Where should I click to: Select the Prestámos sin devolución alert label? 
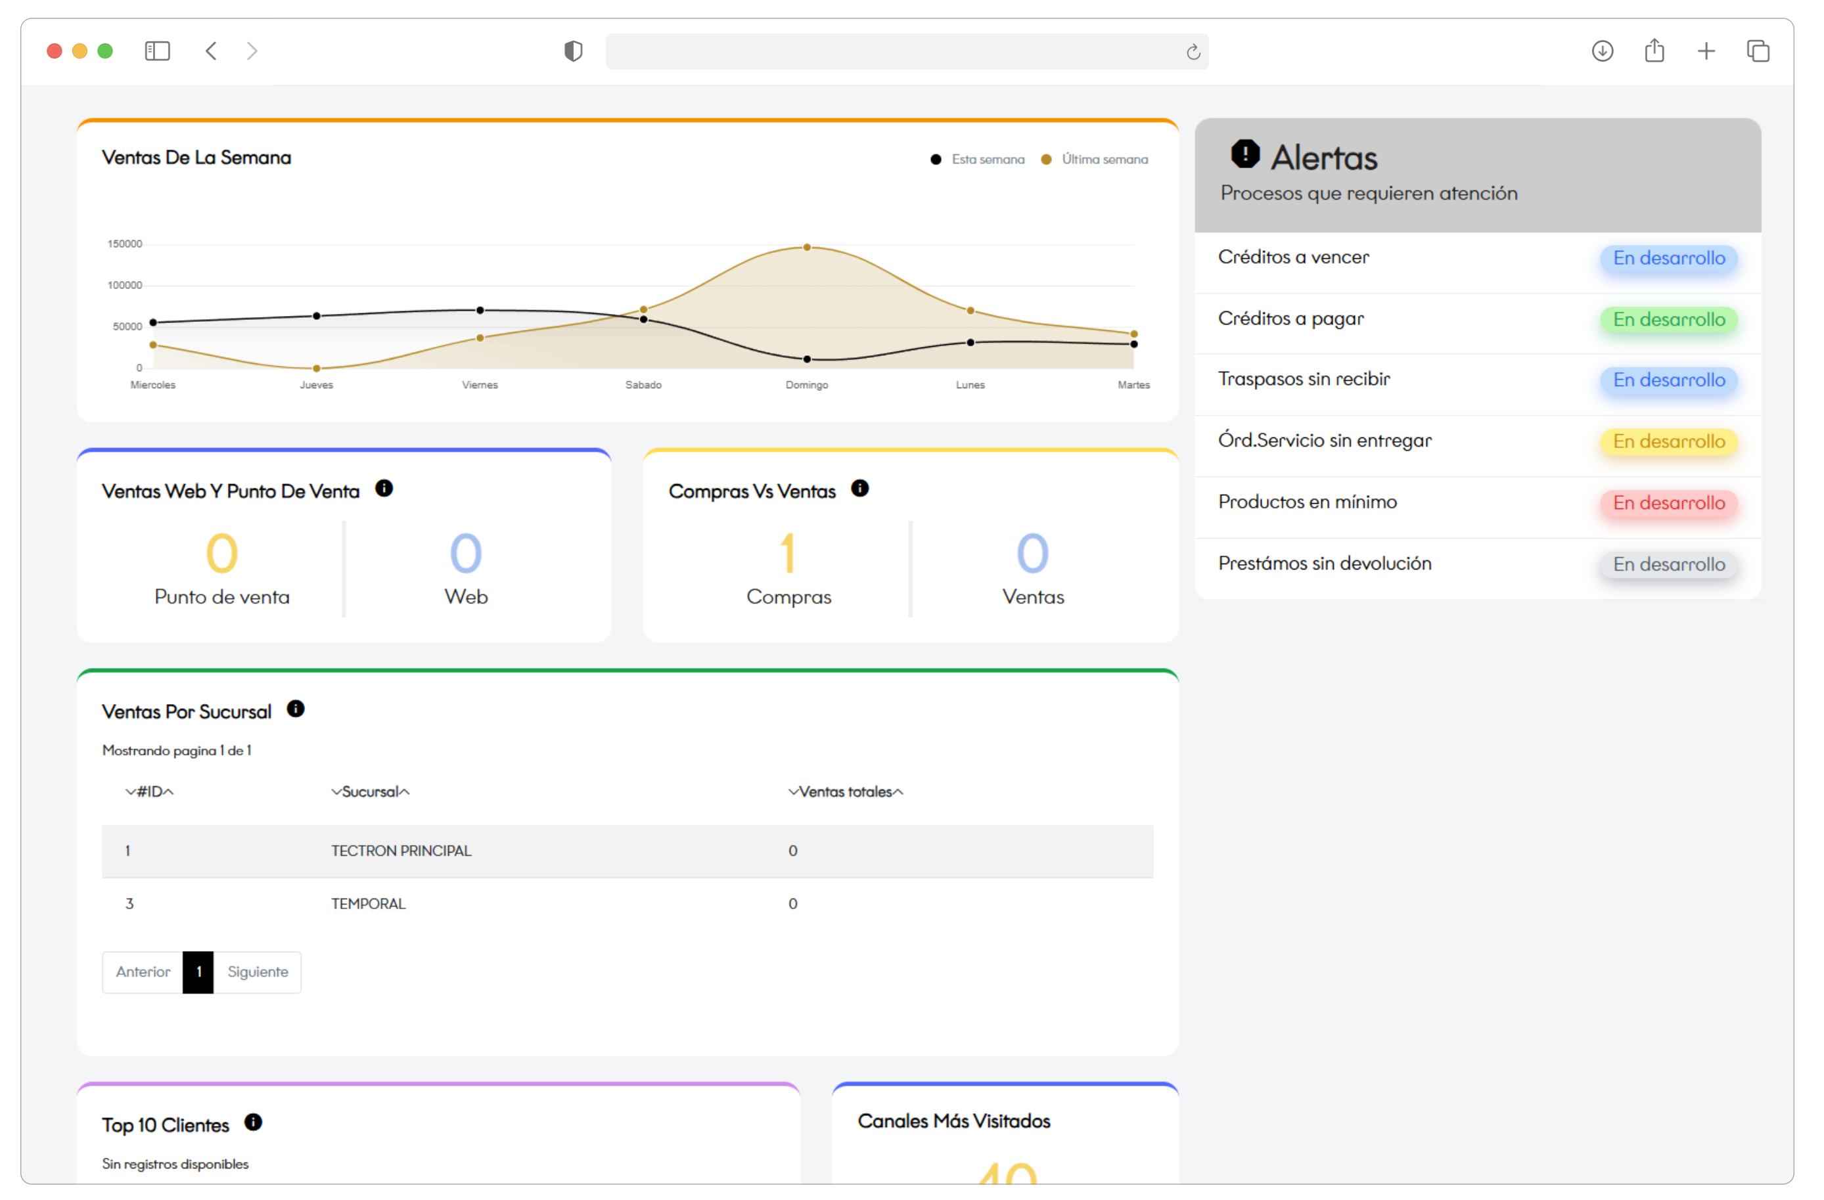(1325, 564)
